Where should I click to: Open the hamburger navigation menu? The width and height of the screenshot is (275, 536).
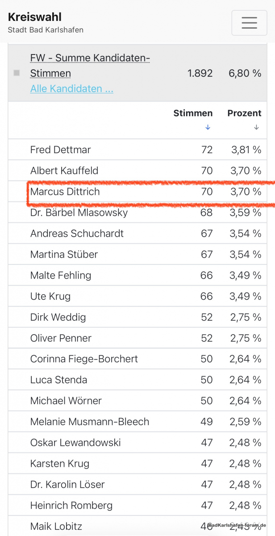249,22
